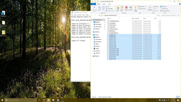Toggle the checkbox beside Ubuntu-C.ttf

coord(108,39)
